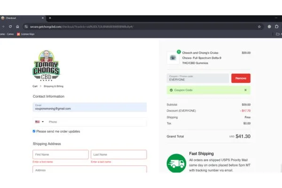Click the Last Name input field
The height and width of the screenshot is (188, 282).
pyautogui.click(x=118, y=154)
